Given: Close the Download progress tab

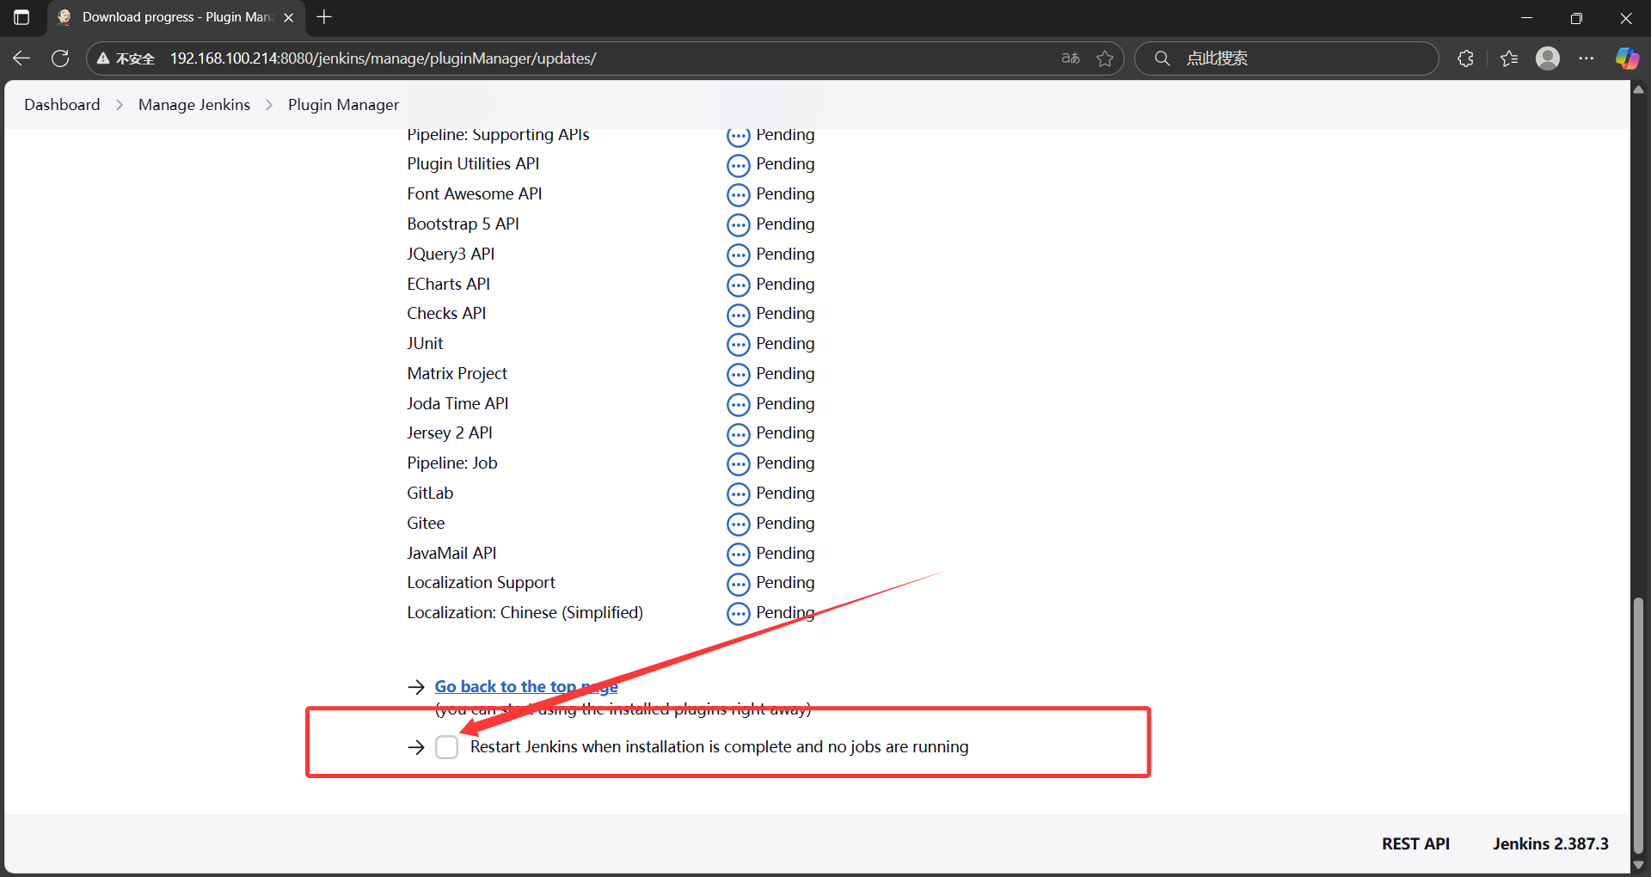Looking at the screenshot, I should (289, 17).
